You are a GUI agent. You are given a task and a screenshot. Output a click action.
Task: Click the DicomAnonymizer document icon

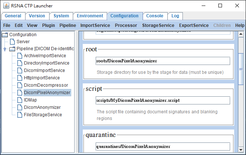pos(20,107)
